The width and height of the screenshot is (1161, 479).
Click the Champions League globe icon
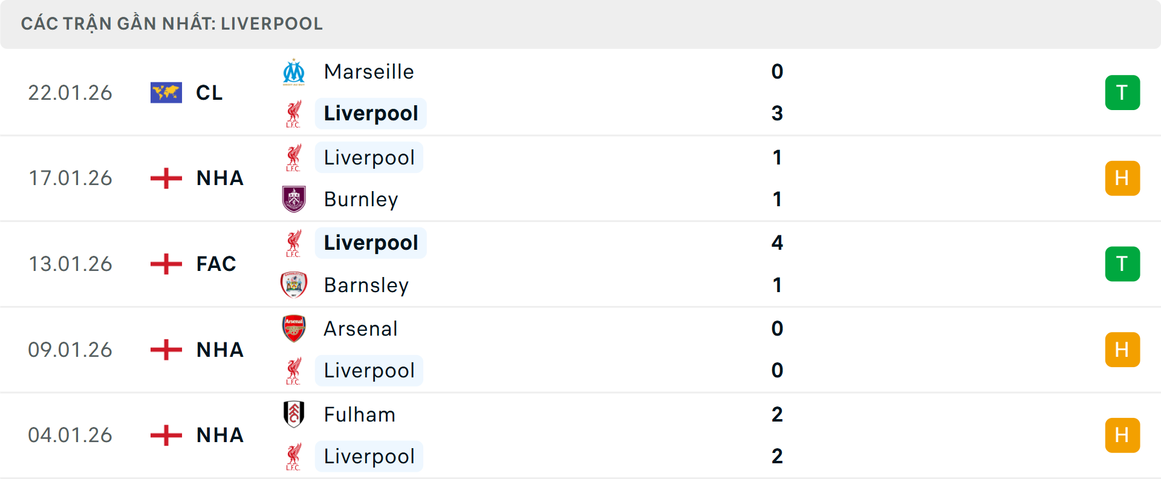(x=166, y=93)
